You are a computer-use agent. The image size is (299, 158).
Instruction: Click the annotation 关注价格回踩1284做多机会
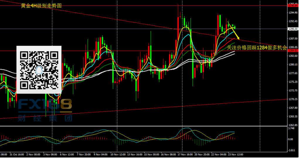pyautogui.click(x=257, y=48)
